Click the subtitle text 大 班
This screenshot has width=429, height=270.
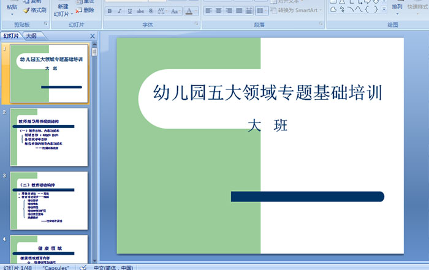coord(267,126)
